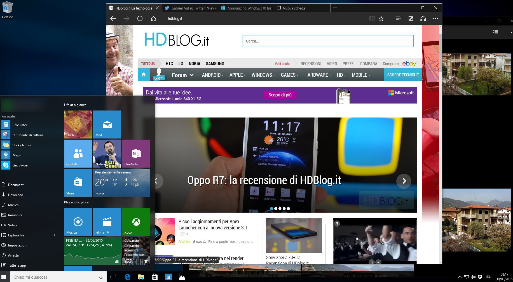
Task: Open the Edge Hub panel
Action: tap(398, 18)
